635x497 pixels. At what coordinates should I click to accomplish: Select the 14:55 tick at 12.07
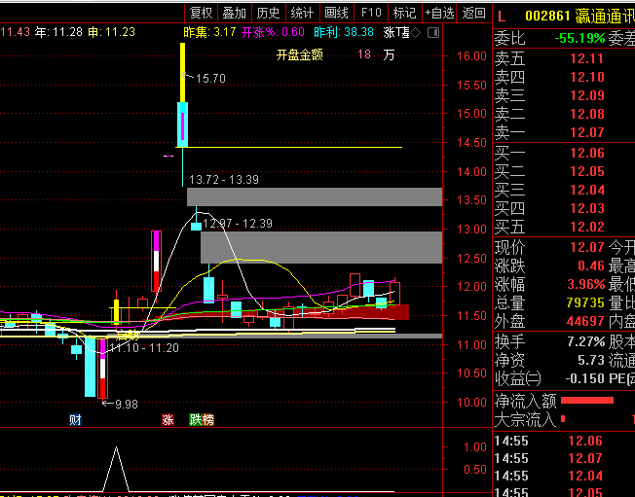(548, 458)
